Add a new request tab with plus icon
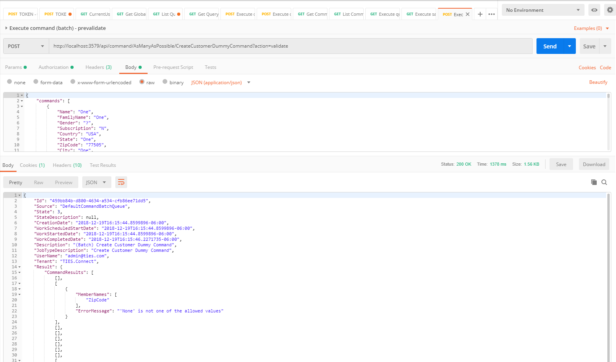 [480, 14]
